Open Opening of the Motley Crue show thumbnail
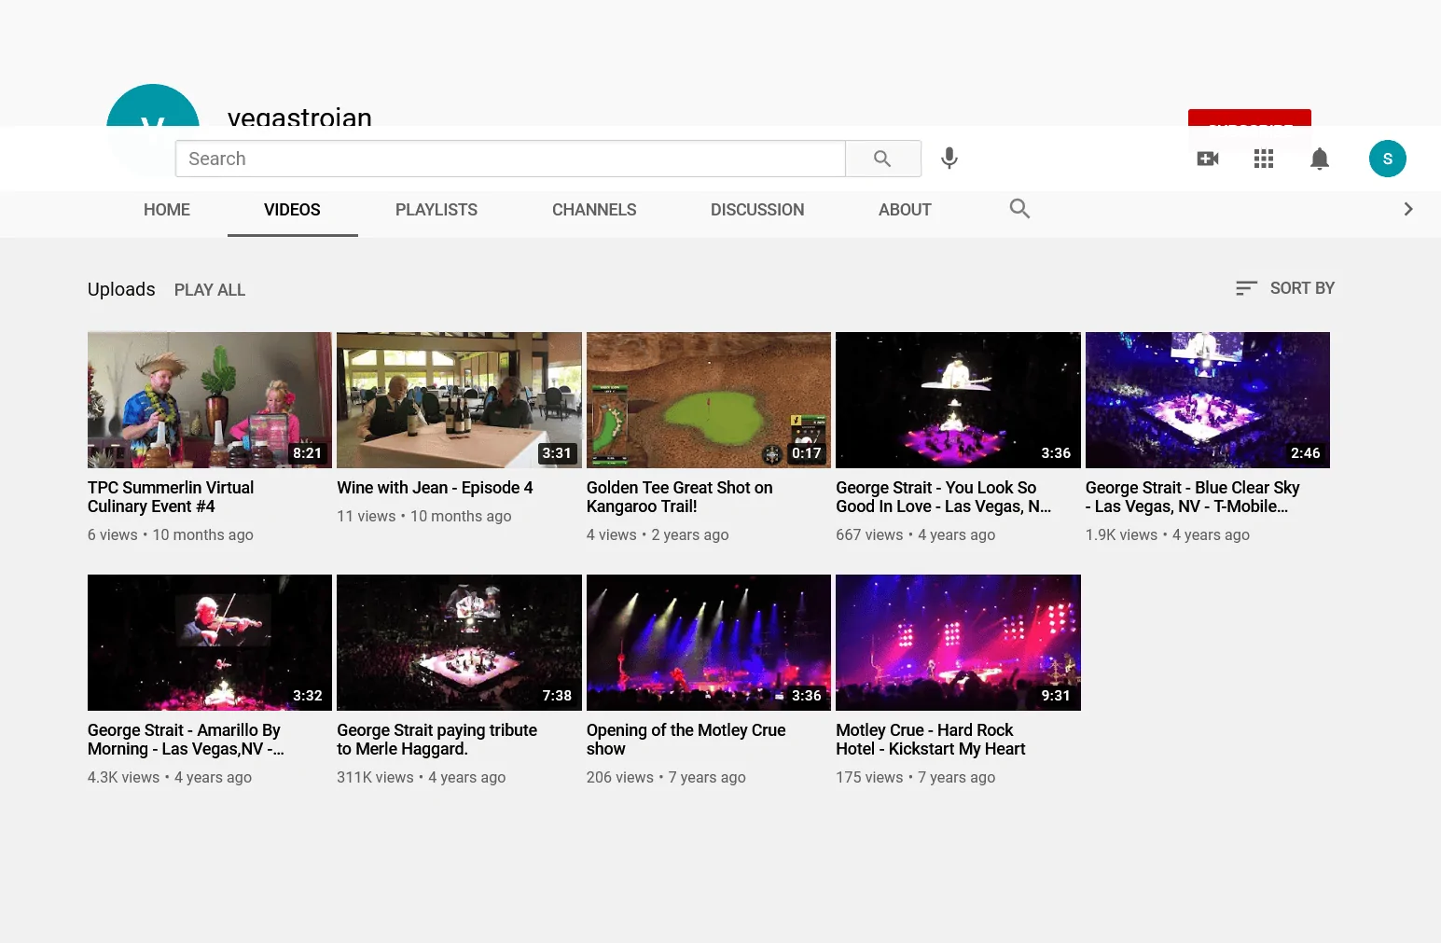Image resolution: width=1441 pixels, height=943 pixels. (x=709, y=643)
